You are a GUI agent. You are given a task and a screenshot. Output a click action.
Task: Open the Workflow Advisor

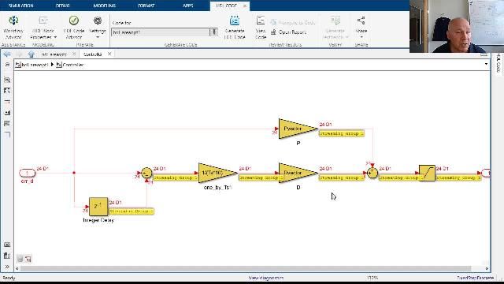click(x=13, y=28)
